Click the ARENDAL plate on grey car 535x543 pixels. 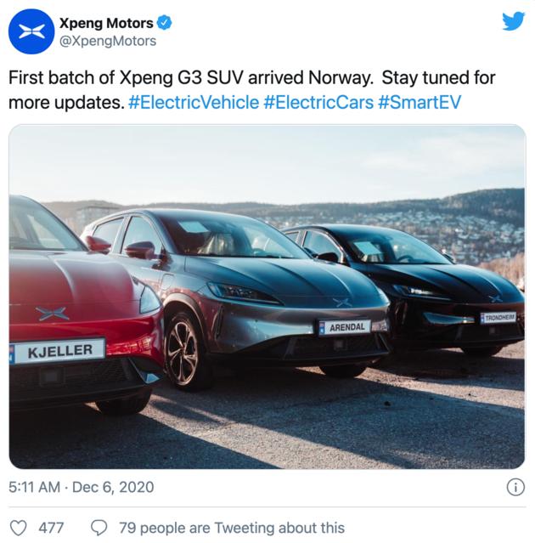pyautogui.click(x=345, y=327)
